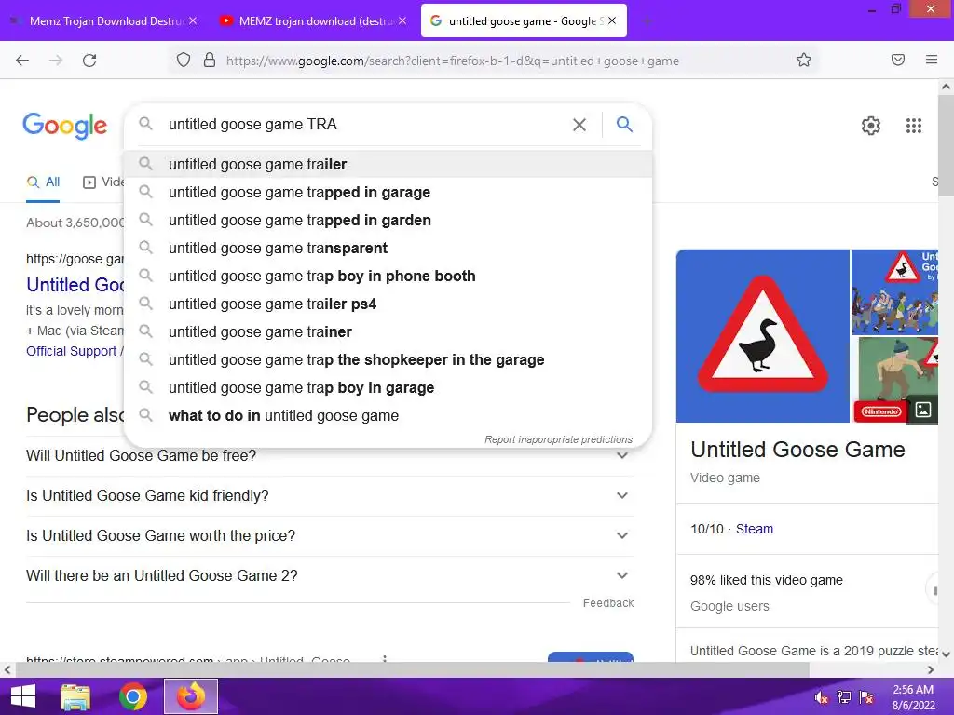Viewport: 954px width, 715px height.
Task: Open more images icon in knowledge panel
Action: (x=923, y=410)
